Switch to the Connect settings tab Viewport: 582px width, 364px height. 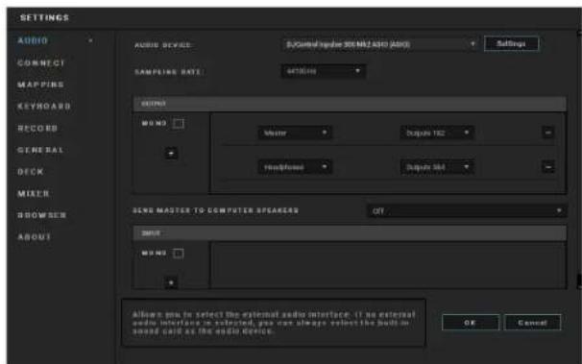click(41, 62)
